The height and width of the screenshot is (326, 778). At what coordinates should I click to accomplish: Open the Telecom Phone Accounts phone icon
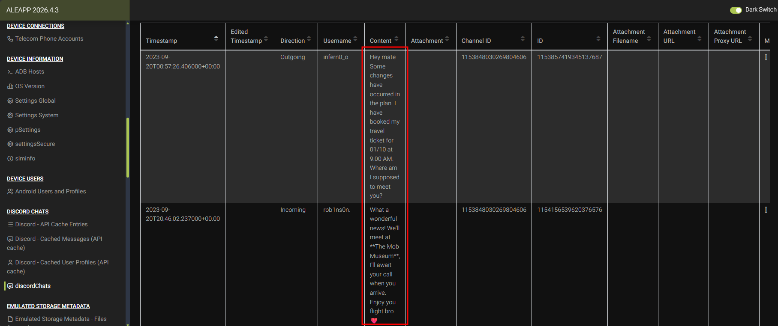pyautogui.click(x=10, y=39)
